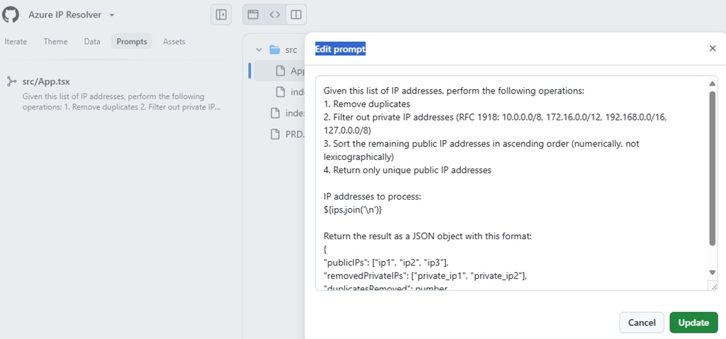The image size is (726, 339).
Task: Switch to the code view icon
Action: click(275, 14)
